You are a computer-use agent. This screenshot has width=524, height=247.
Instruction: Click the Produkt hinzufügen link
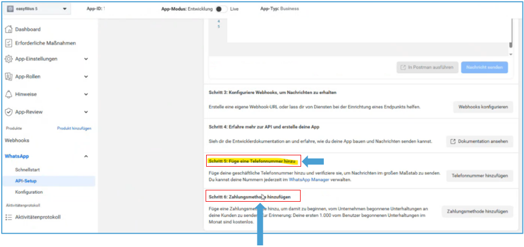[74, 128]
